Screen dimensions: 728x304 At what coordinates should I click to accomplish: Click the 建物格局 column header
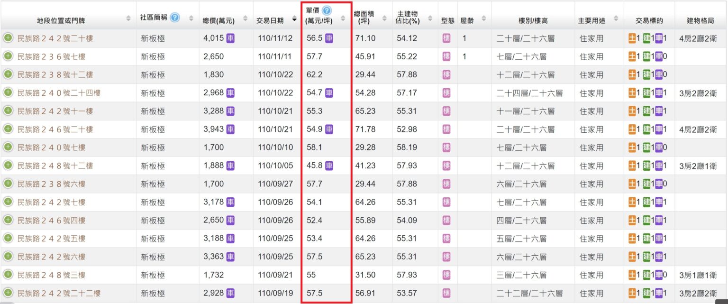click(x=701, y=20)
